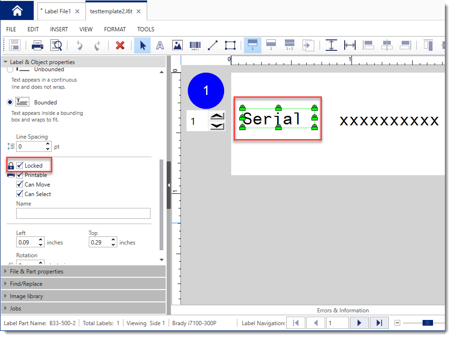Click the zoom slider handle
This screenshot has height=338, width=452.
[427, 323]
